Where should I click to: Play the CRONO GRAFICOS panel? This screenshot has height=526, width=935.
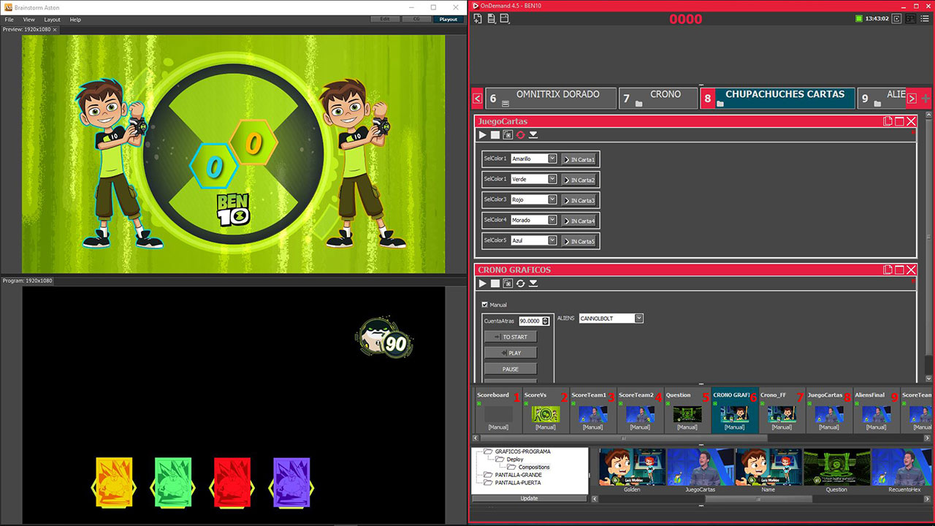[482, 283]
